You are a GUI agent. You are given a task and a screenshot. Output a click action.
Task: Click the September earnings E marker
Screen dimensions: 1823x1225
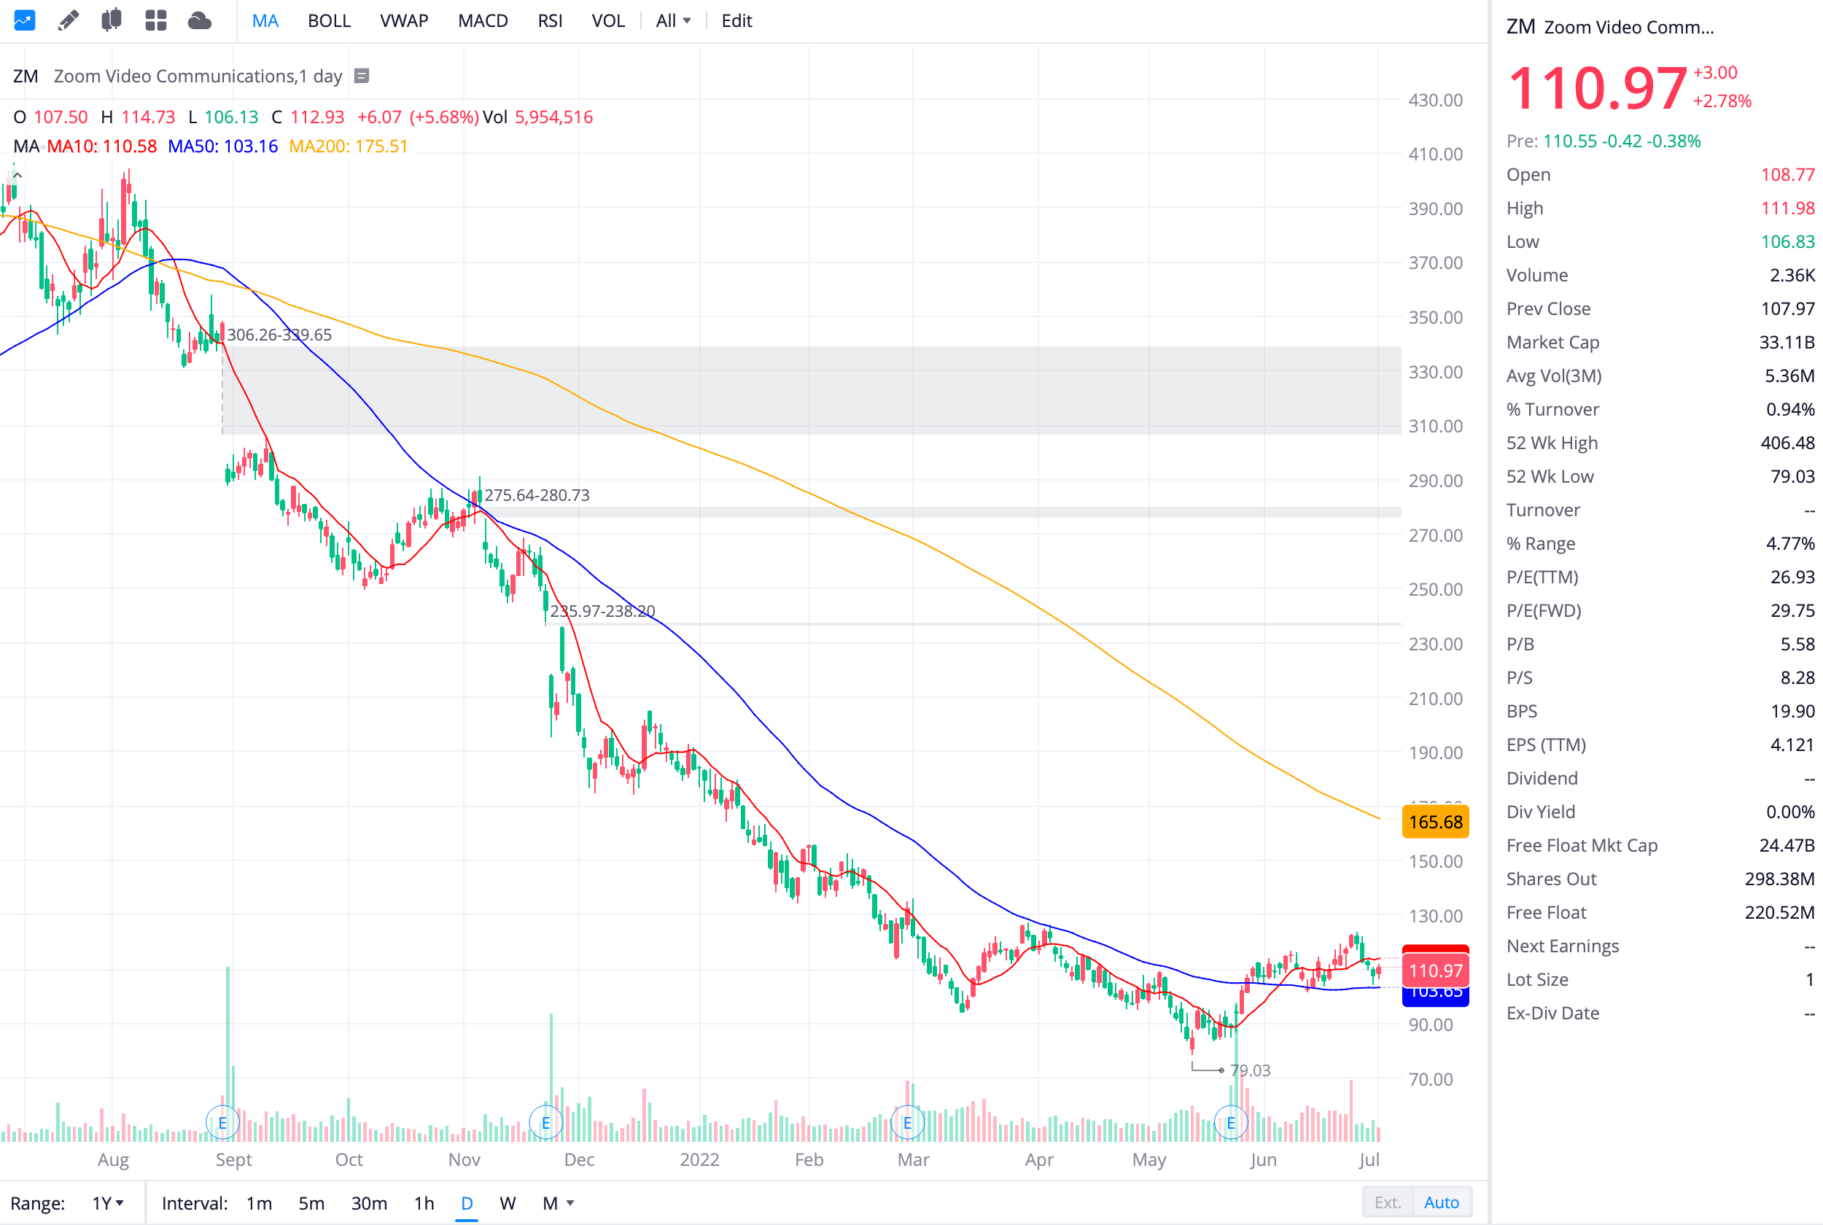tap(222, 1123)
